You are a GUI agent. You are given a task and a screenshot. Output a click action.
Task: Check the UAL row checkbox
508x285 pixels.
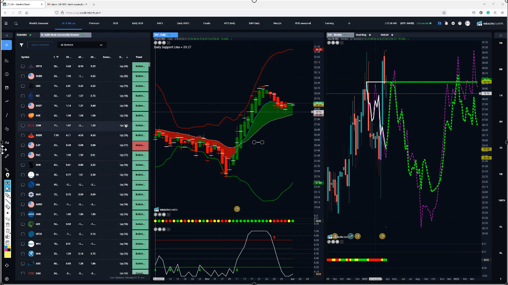tap(23, 185)
